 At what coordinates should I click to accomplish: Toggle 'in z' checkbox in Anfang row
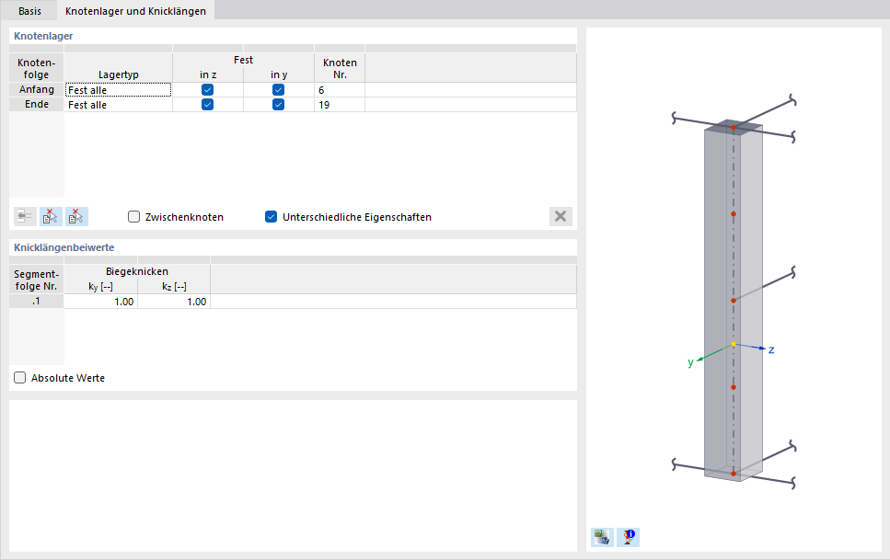(208, 89)
